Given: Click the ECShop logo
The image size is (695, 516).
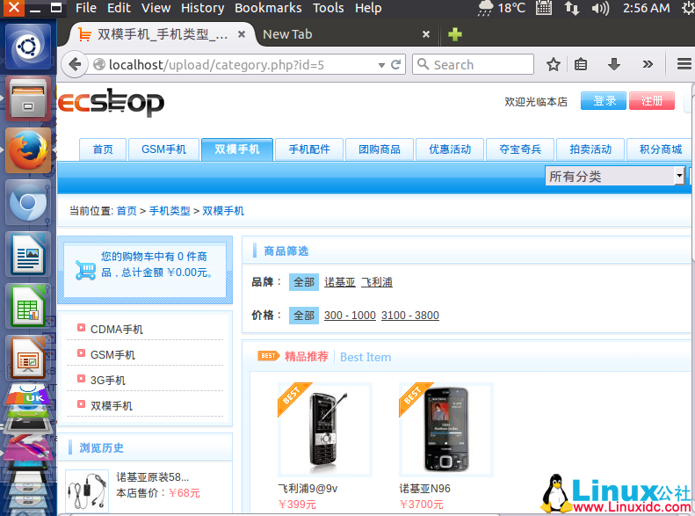Looking at the screenshot, I should [111, 102].
